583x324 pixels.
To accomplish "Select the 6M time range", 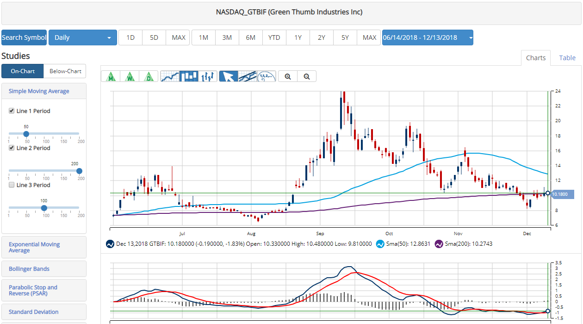I will [x=251, y=37].
